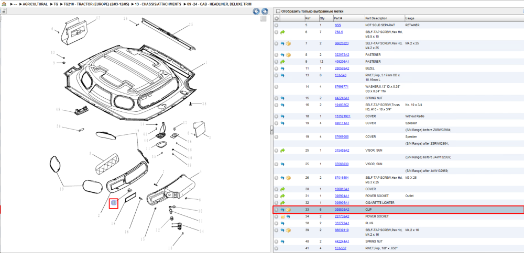Click blue arrow for PLUG 333772A1
This screenshot has height=253, width=524.
pos(282,223)
